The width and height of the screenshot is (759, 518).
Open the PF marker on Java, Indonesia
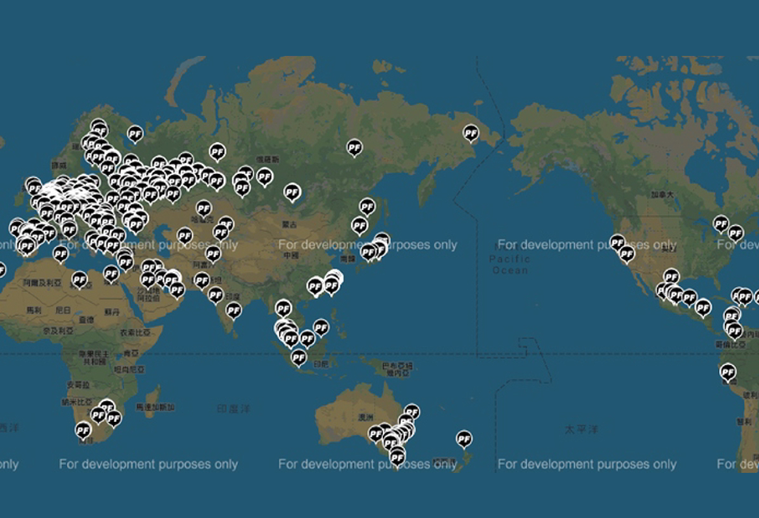point(299,358)
